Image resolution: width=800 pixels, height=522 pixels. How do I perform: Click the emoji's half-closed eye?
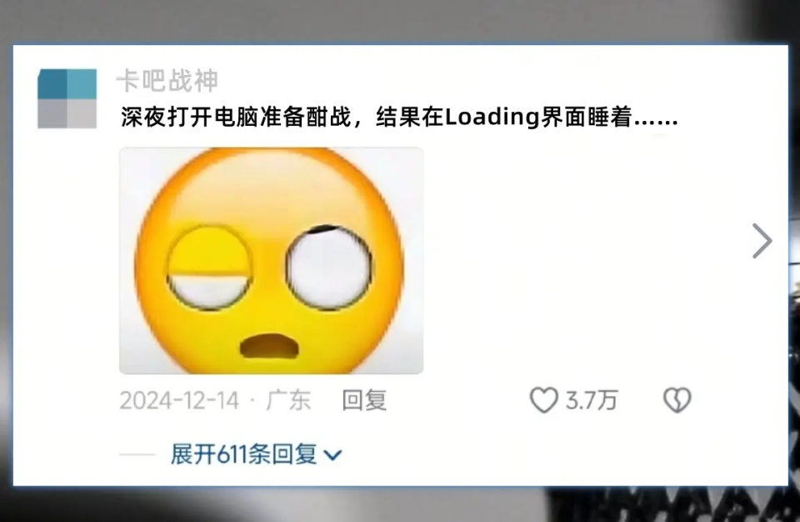pos(209,267)
